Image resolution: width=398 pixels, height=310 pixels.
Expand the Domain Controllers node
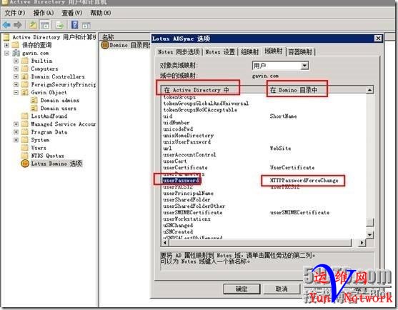click(16, 76)
